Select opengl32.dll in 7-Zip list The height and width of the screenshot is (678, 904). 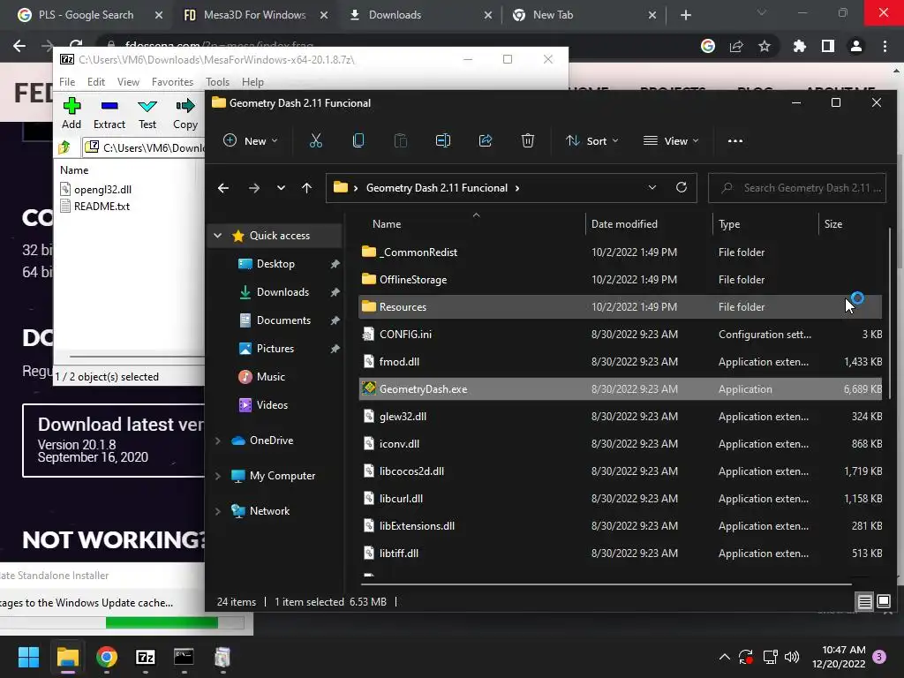coord(102,189)
